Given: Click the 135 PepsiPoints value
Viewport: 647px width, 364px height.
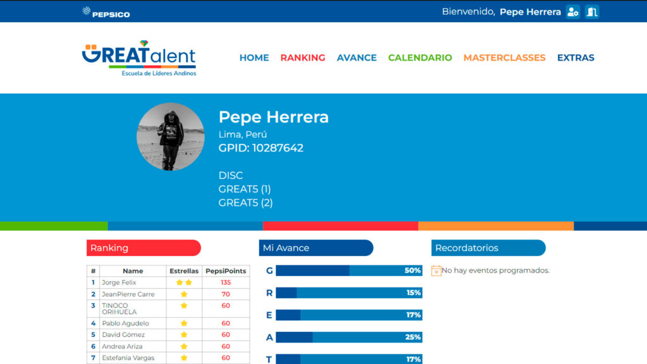Looking at the screenshot, I should click(226, 282).
